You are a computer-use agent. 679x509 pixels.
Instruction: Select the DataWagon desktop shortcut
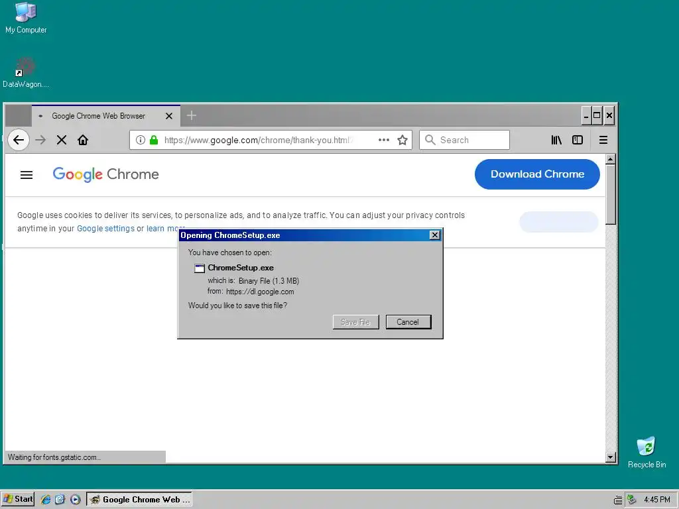25,72
